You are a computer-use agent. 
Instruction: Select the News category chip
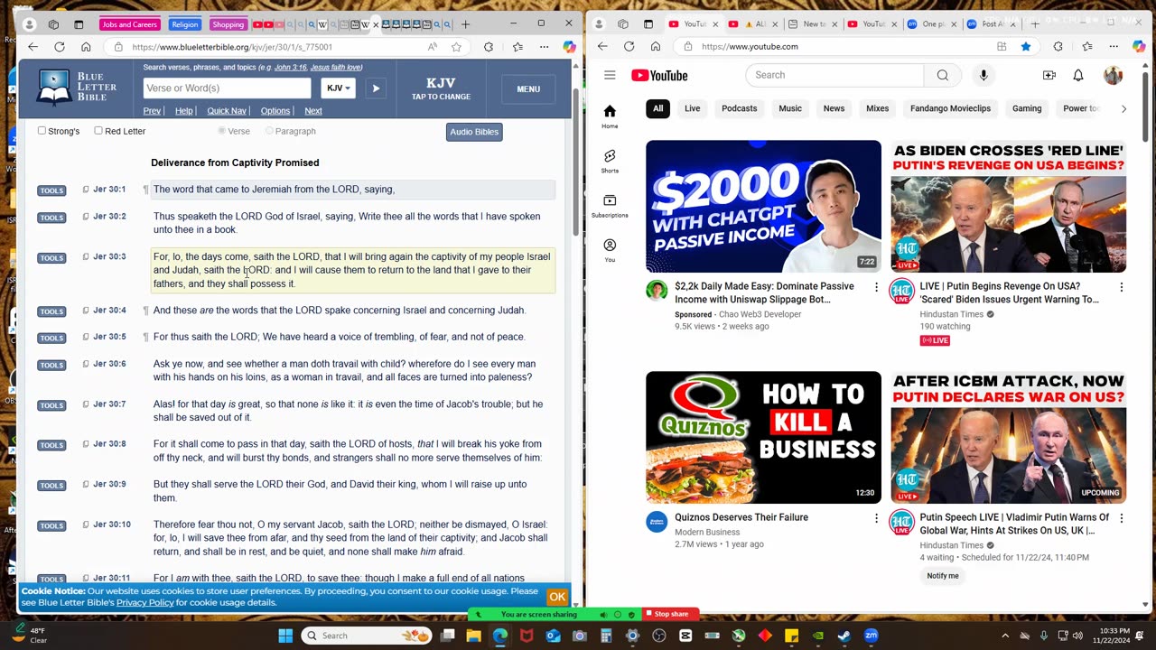coord(834,108)
